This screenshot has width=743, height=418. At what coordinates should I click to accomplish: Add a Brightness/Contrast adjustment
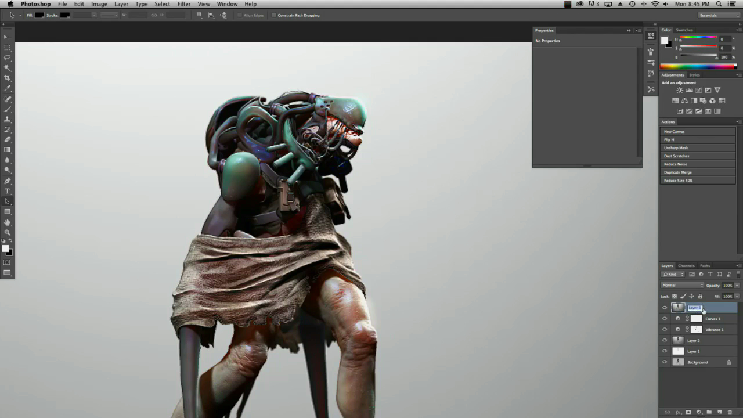pos(680,90)
